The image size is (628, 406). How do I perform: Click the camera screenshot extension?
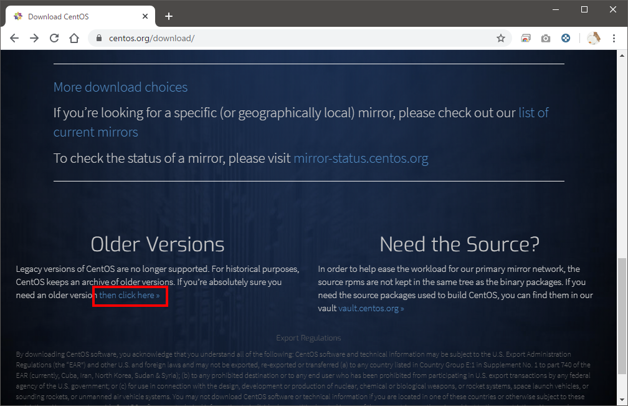pos(546,38)
